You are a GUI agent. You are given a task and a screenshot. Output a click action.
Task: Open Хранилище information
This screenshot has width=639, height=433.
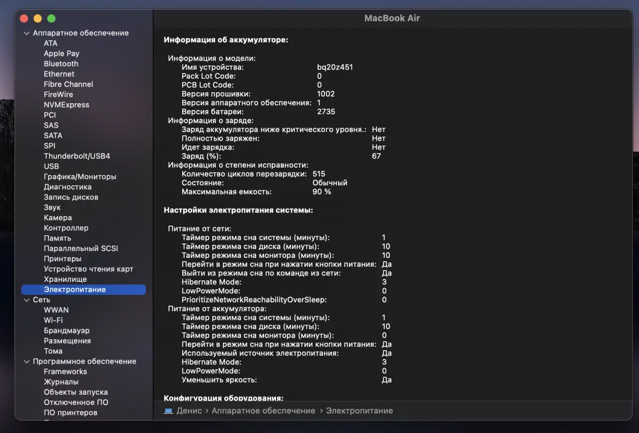click(x=65, y=279)
